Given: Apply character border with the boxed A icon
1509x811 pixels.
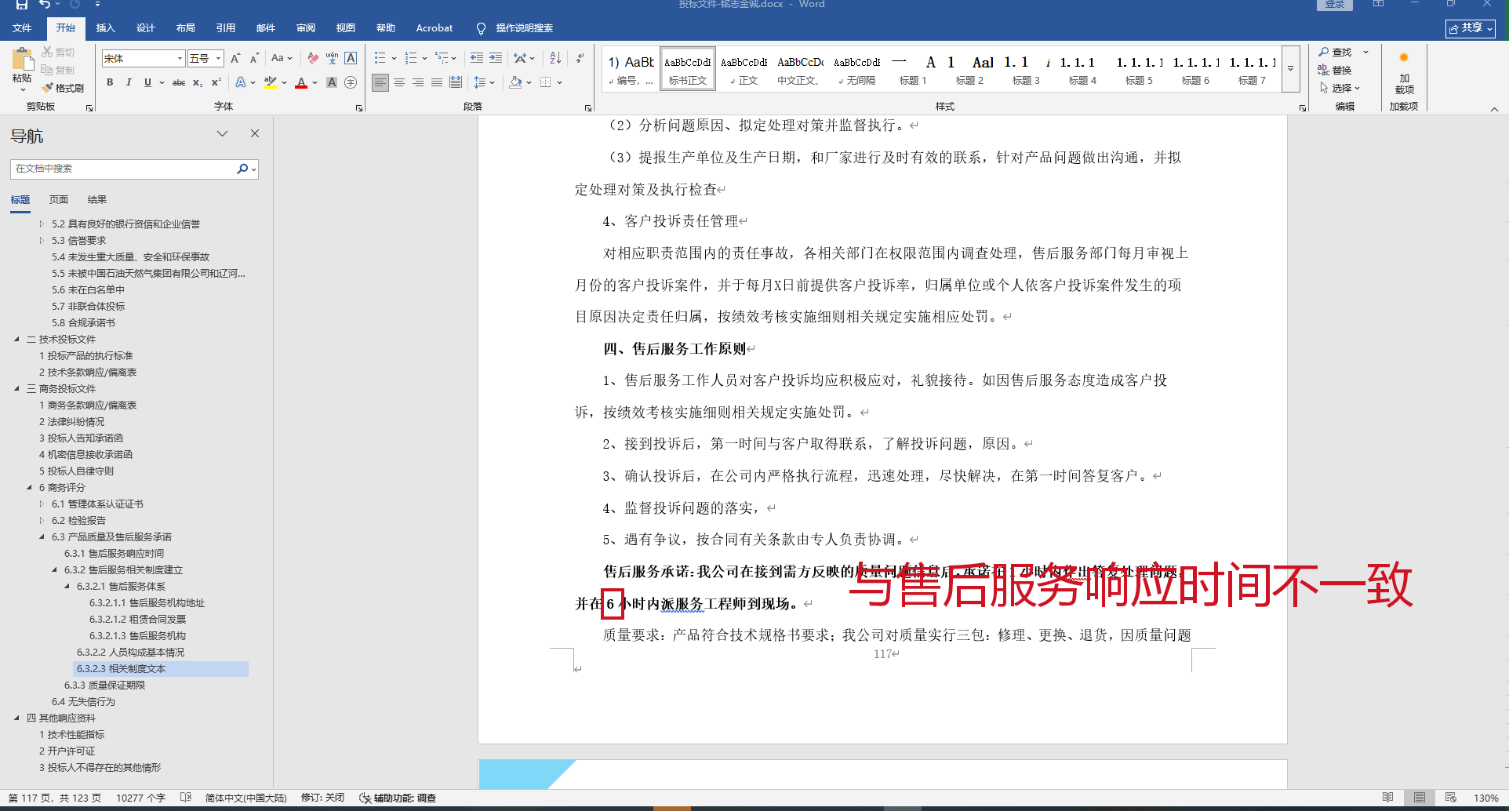Looking at the screenshot, I should tap(351, 59).
